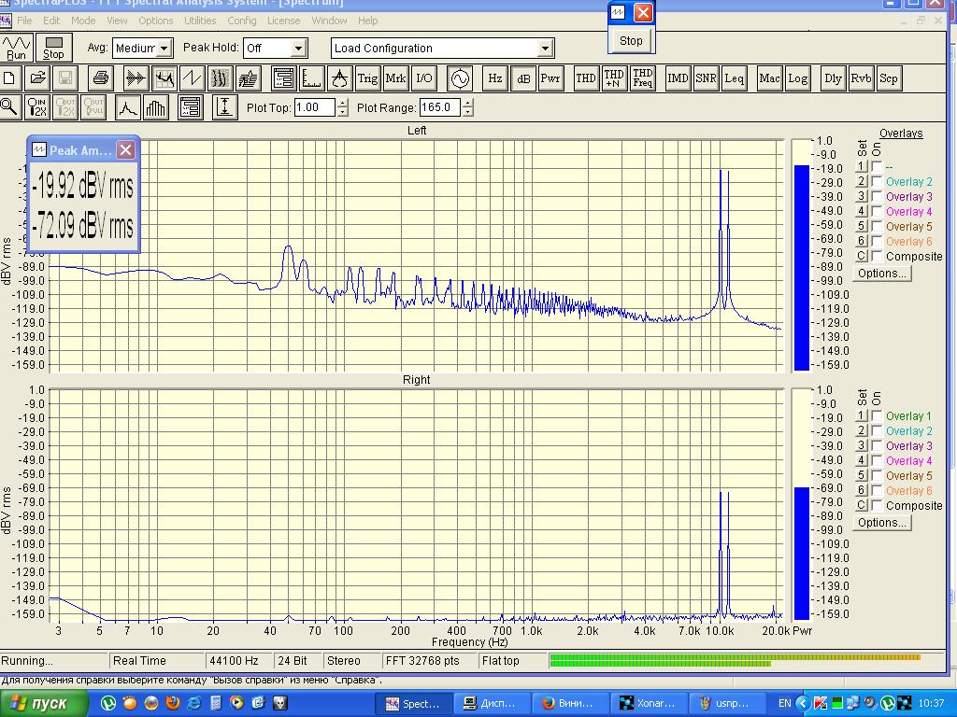Enable Overlay 5 on the Right plot
The width and height of the screenshot is (957, 717).
[877, 476]
